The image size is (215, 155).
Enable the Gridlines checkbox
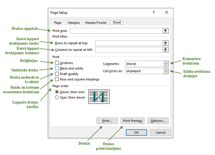[58, 63]
